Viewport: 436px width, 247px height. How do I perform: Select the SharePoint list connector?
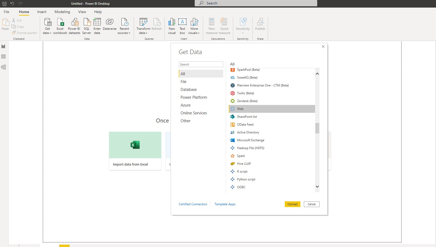[272, 117]
